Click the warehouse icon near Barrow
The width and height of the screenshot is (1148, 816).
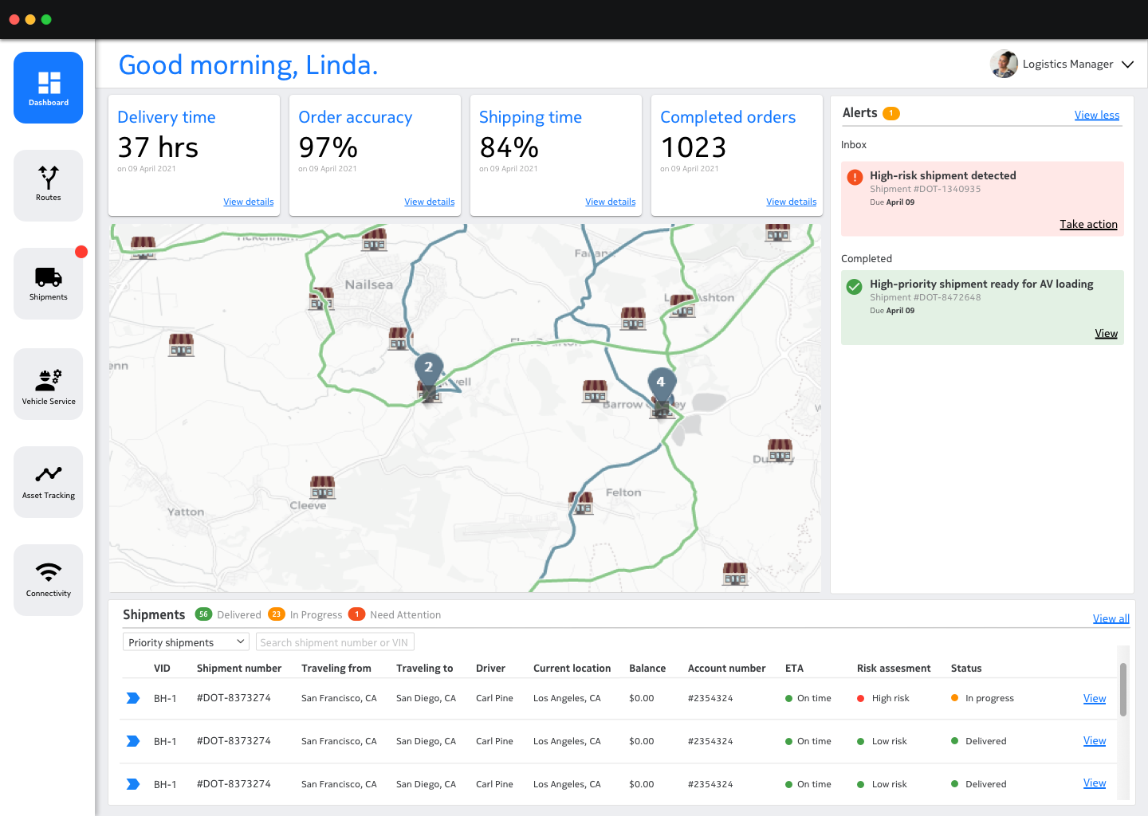pyautogui.click(x=595, y=391)
